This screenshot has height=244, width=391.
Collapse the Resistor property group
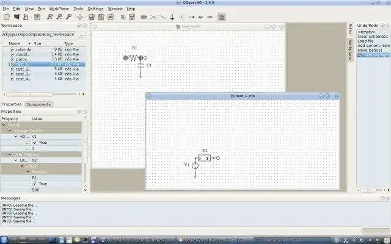pyautogui.click(x=28, y=172)
